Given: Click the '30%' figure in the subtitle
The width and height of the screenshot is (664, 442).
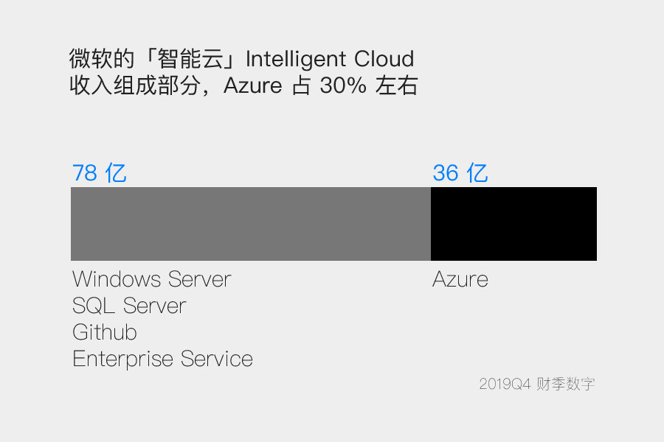Looking at the screenshot, I should (x=343, y=85).
